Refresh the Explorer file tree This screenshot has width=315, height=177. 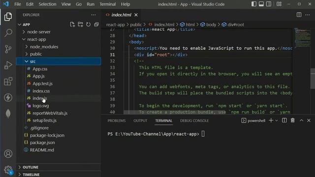pyautogui.click(x=89, y=25)
